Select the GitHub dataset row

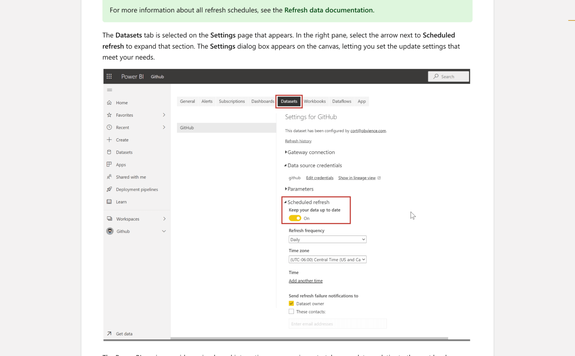pyautogui.click(x=227, y=128)
